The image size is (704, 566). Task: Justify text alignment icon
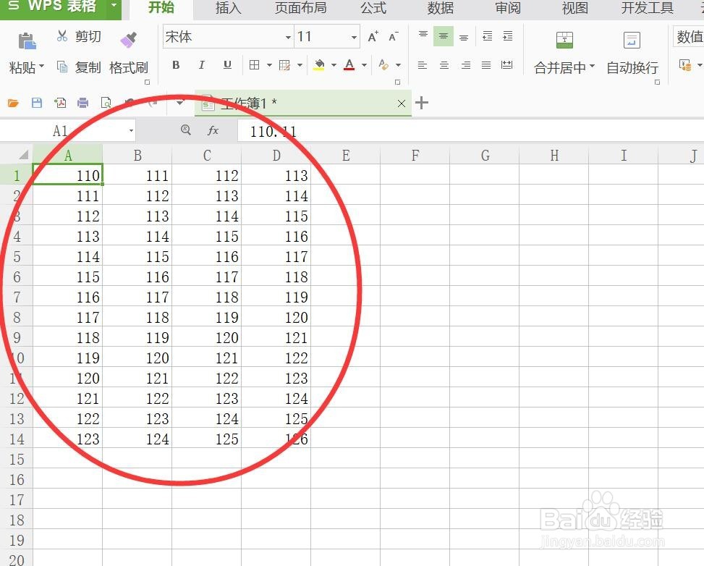486,65
